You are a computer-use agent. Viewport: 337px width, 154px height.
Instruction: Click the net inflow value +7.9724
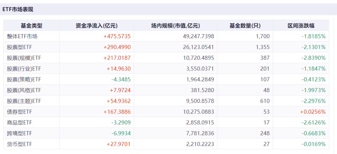(x=120, y=91)
